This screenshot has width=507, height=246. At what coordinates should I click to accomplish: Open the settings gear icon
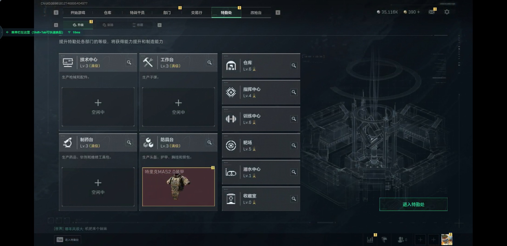(447, 12)
